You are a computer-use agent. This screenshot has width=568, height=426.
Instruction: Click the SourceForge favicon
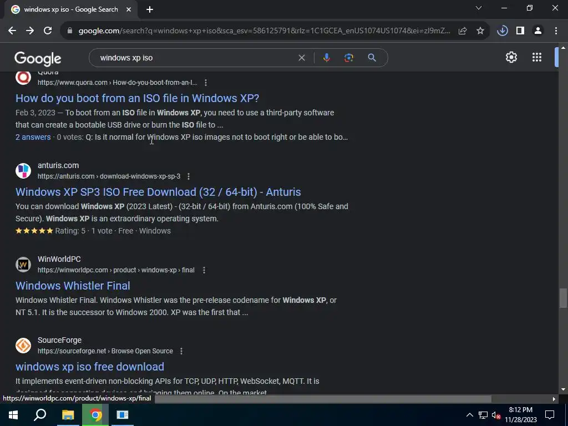23,346
